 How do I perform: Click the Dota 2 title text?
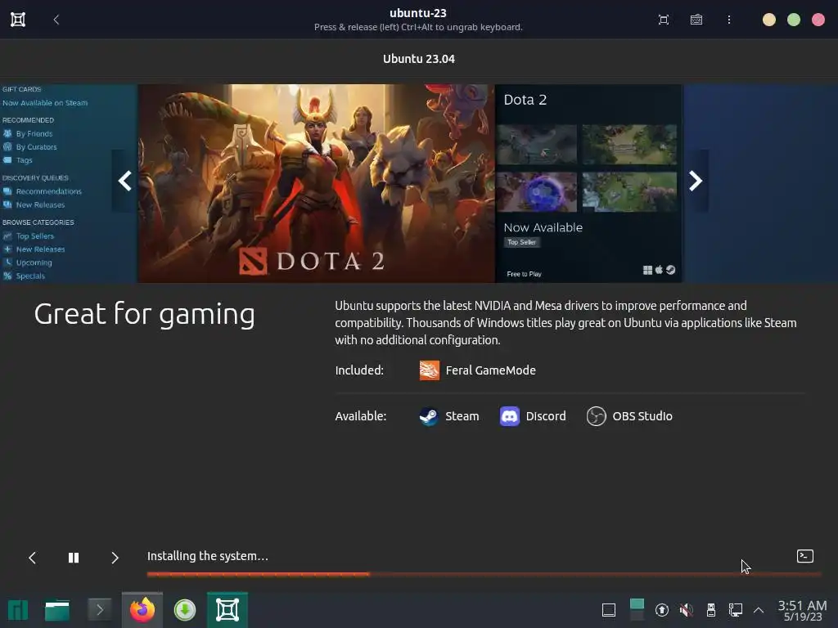[x=525, y=100]
